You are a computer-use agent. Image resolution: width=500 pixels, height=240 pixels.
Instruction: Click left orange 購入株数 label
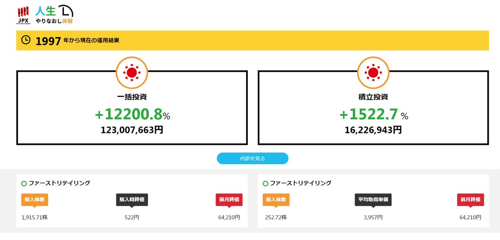(35, 200)
